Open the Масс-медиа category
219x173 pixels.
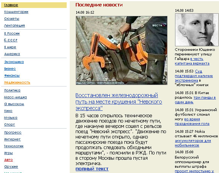(x=16, y=97)
